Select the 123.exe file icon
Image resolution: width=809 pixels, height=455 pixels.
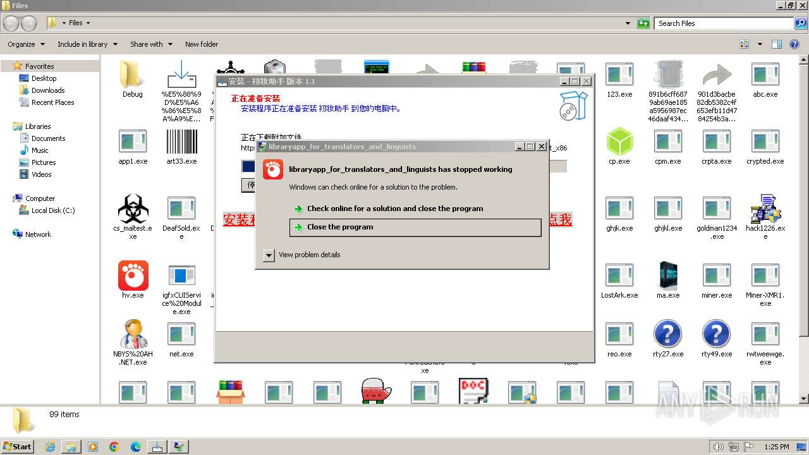click(619, 75)
